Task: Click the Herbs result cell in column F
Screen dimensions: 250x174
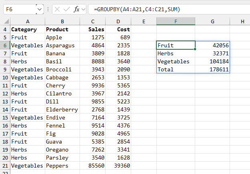Action: tap(176, 53)
